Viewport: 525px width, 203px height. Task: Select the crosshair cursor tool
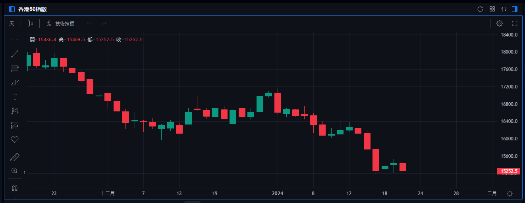(15, 39)
